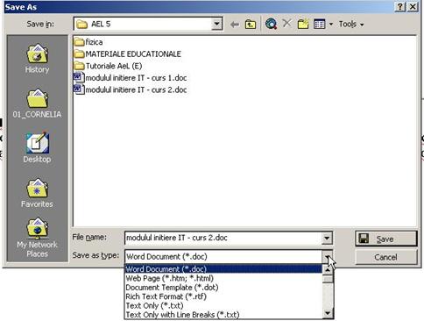The image size is (424, 321).
Task: Select file modulul initiere IT - curs 2.doc
Action: [131, 89]
